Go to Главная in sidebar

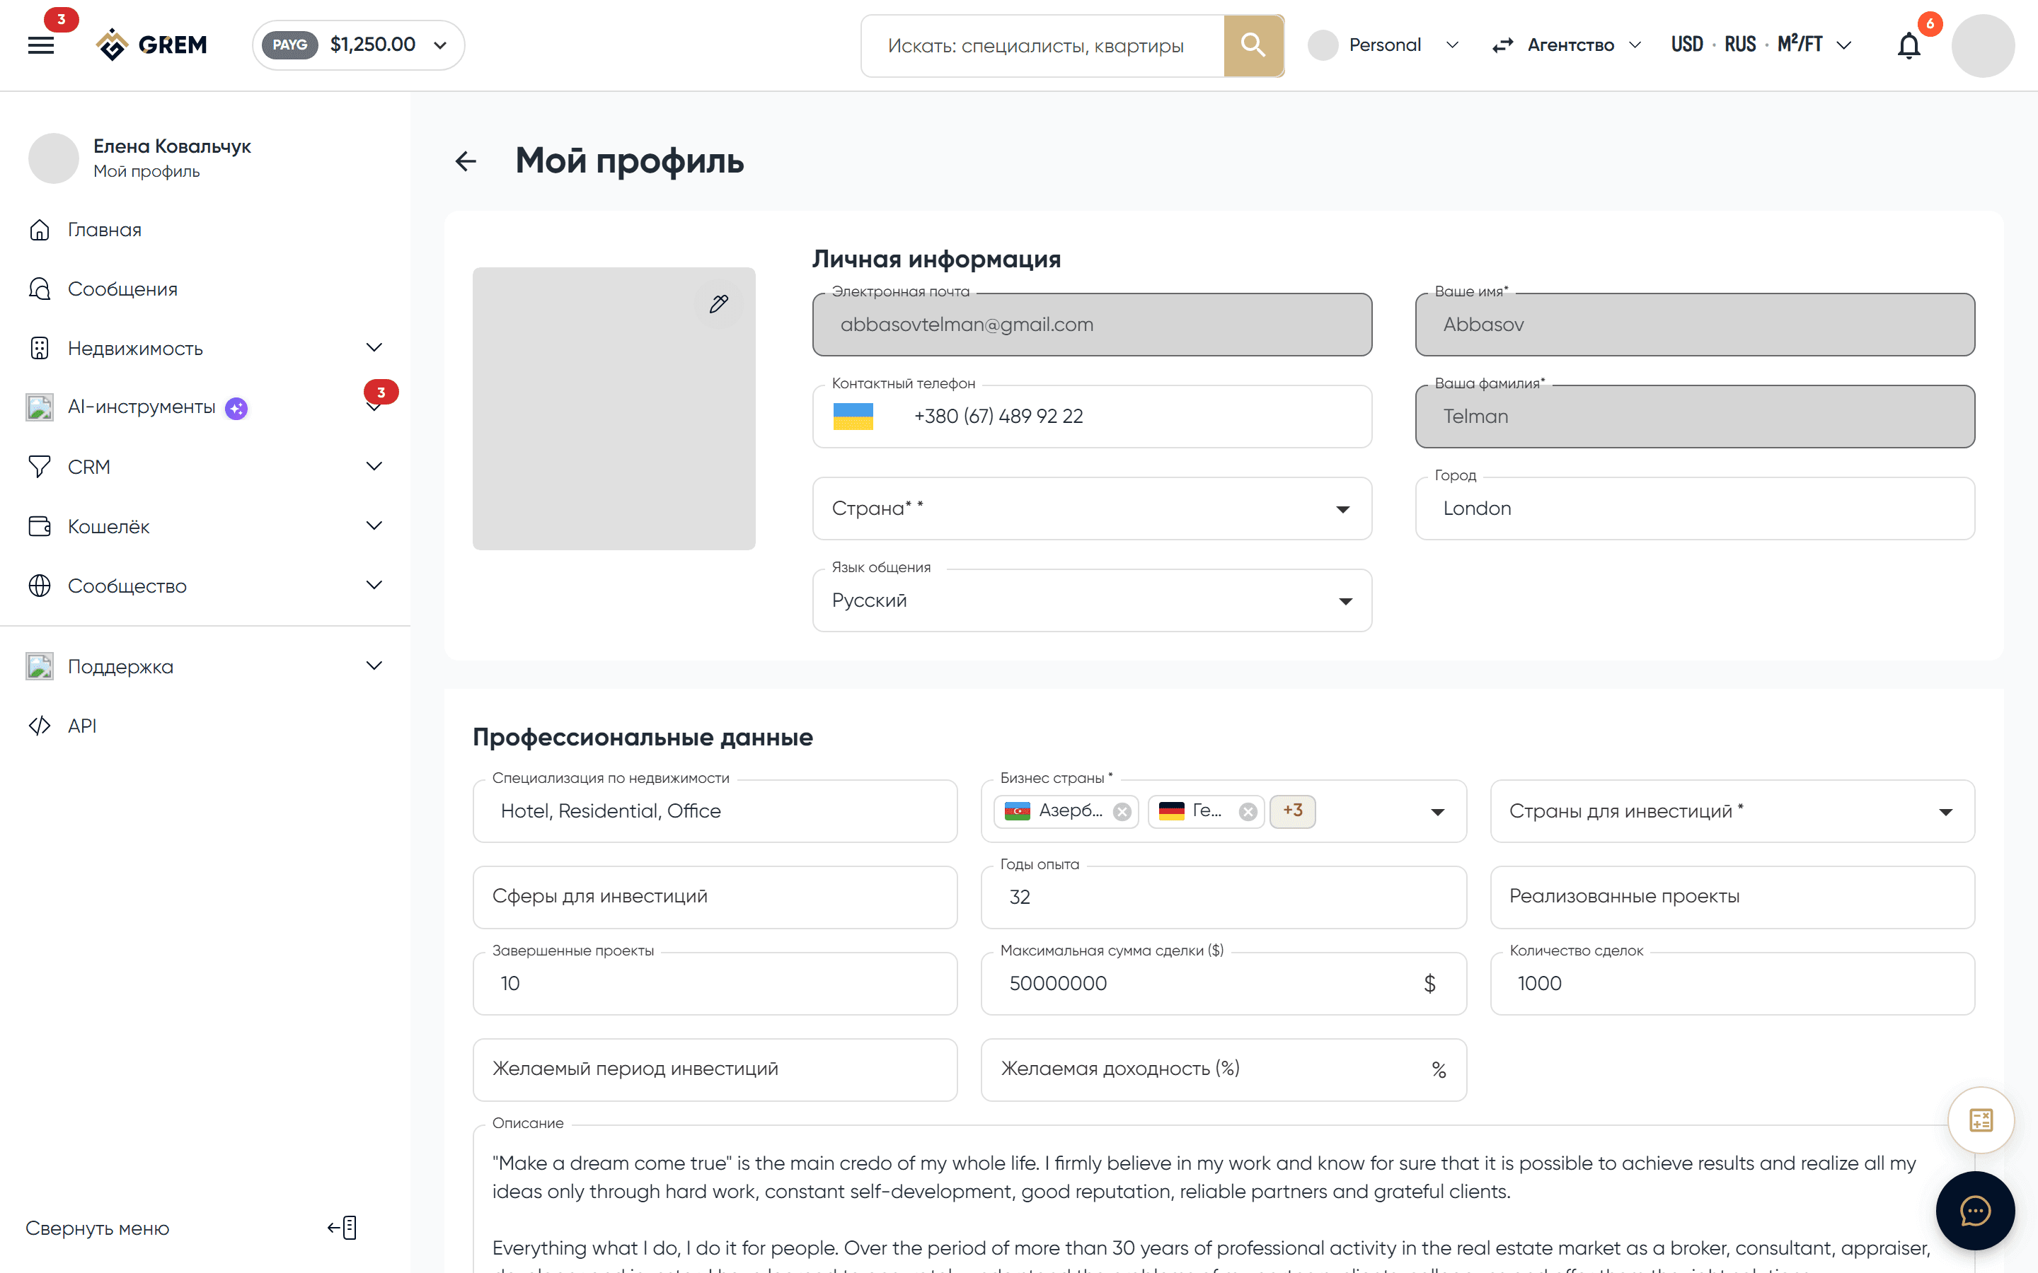(105, 230)
